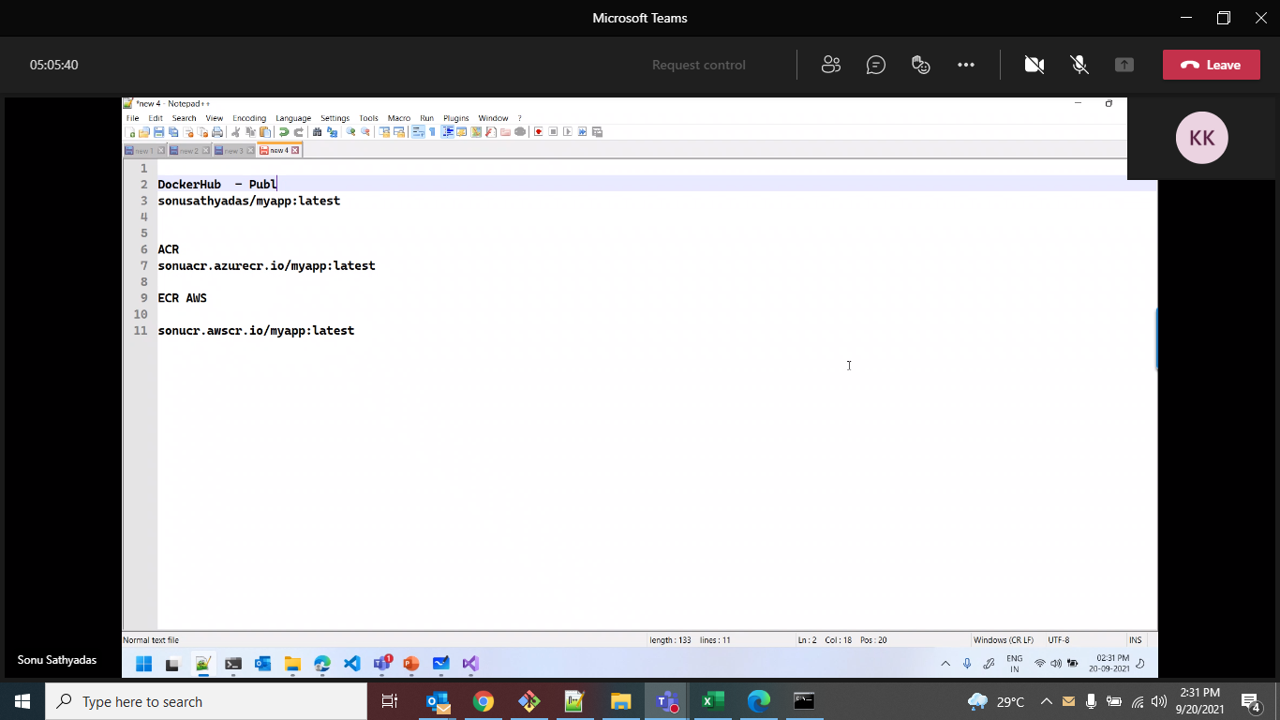This screenshot has width=1280, height=720.
Task: Click the ECR AWS line
Action: (183, 298)
